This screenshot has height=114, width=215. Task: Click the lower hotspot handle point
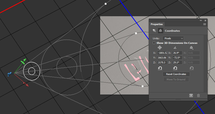[x=142, y=86]
